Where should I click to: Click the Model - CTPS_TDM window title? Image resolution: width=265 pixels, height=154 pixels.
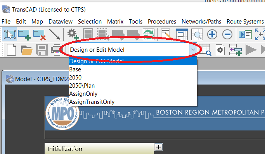point(42,79)
